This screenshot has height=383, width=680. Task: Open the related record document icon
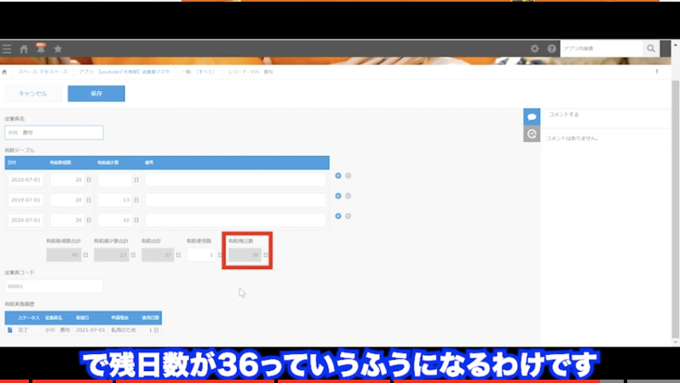click(10, 329)
